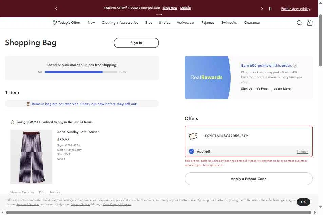Click the free shipping progress bar
Screen dimensions: 323x215
pos(81,72)
